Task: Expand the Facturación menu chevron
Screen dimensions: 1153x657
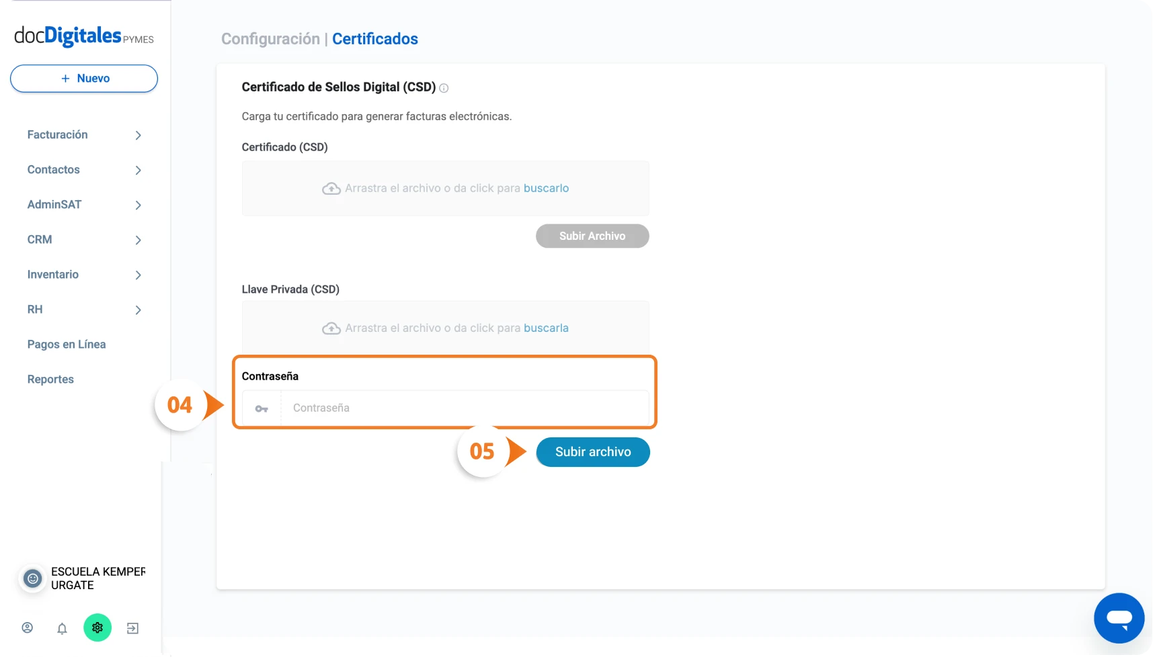Action: tap(138, 135)
